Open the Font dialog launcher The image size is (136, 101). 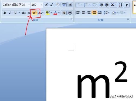pyautogui.click(x=72, y=19)
